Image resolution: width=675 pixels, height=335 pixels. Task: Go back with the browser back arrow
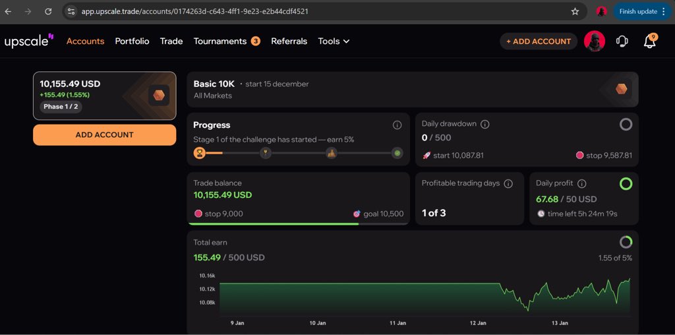point(8,12)
